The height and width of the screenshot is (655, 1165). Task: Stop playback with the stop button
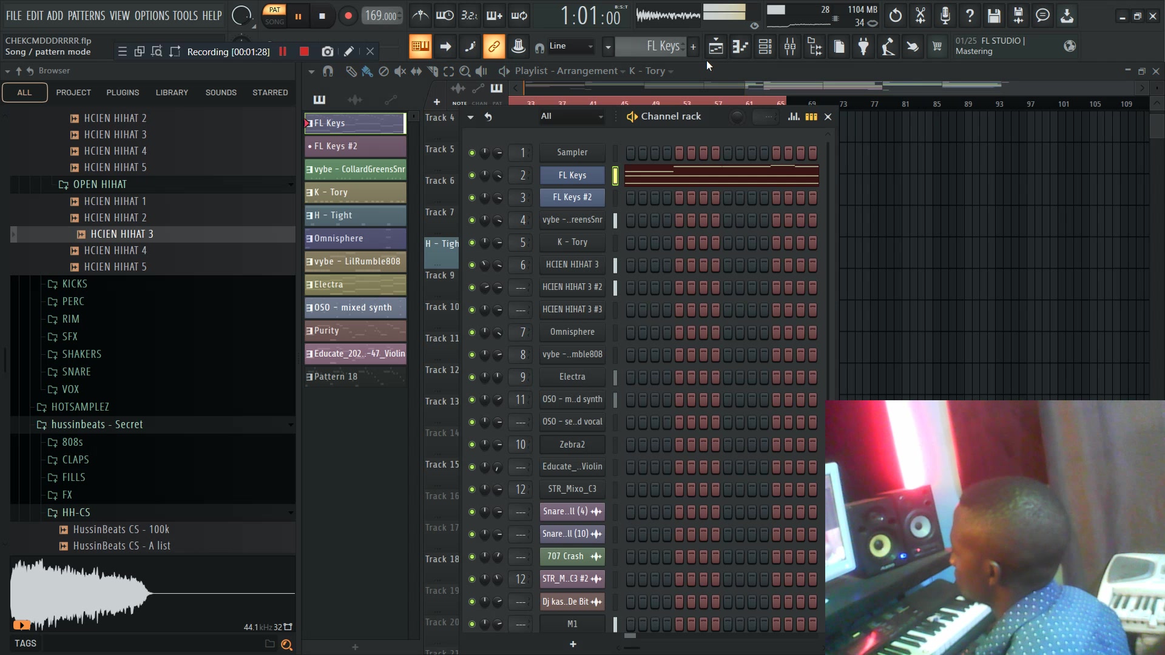pos(322,16)
